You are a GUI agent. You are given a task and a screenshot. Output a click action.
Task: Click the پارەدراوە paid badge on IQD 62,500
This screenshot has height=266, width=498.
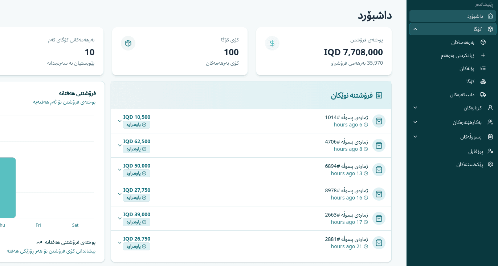pyautogui.click(x=136, y=149)
